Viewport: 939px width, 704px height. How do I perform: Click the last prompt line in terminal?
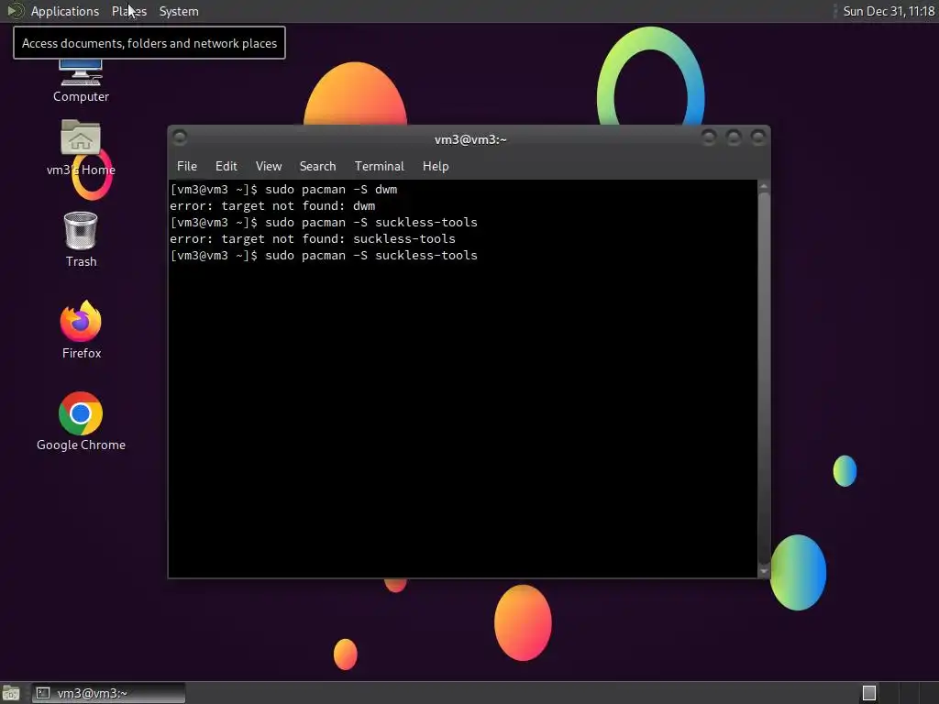tap(324, 256)
